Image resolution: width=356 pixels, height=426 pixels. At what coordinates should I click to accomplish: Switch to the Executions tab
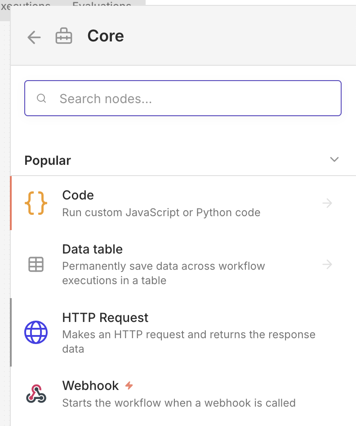point(25,5)
